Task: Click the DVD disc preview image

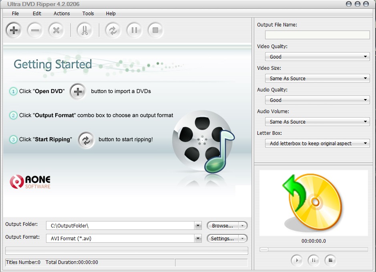Action: click(x=314, y=203)
